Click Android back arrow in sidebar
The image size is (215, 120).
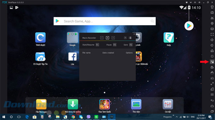(x=212, y=100)
